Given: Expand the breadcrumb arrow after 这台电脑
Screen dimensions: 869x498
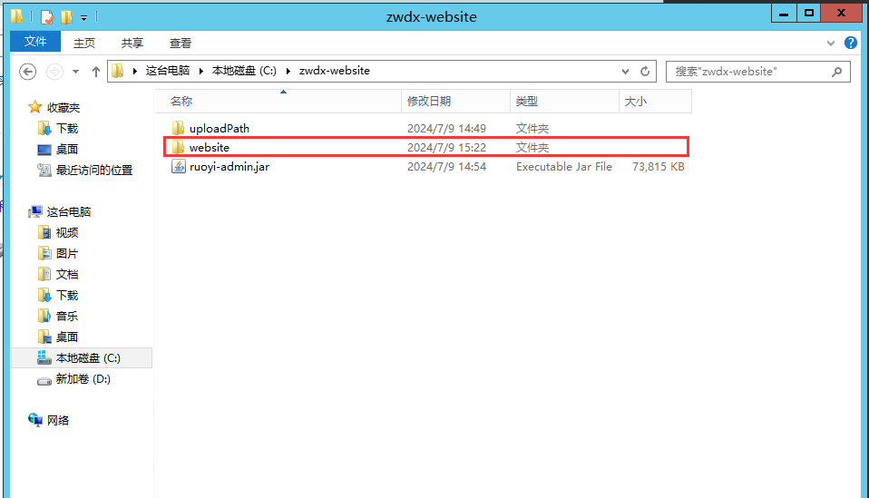Looking at the screenshot, I should tap(201, 71).
